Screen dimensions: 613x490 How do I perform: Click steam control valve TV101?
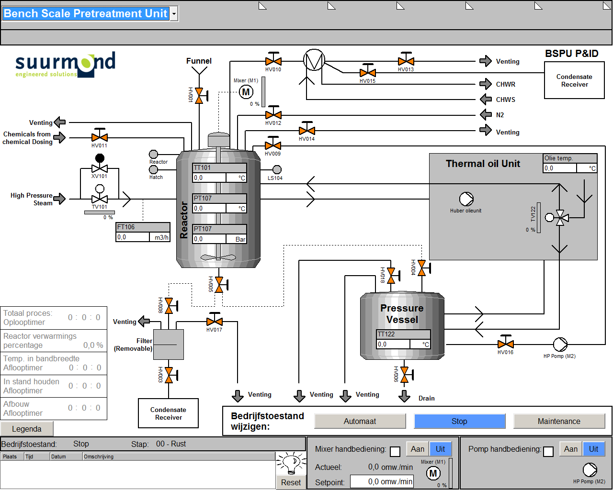tap(100, 194)
